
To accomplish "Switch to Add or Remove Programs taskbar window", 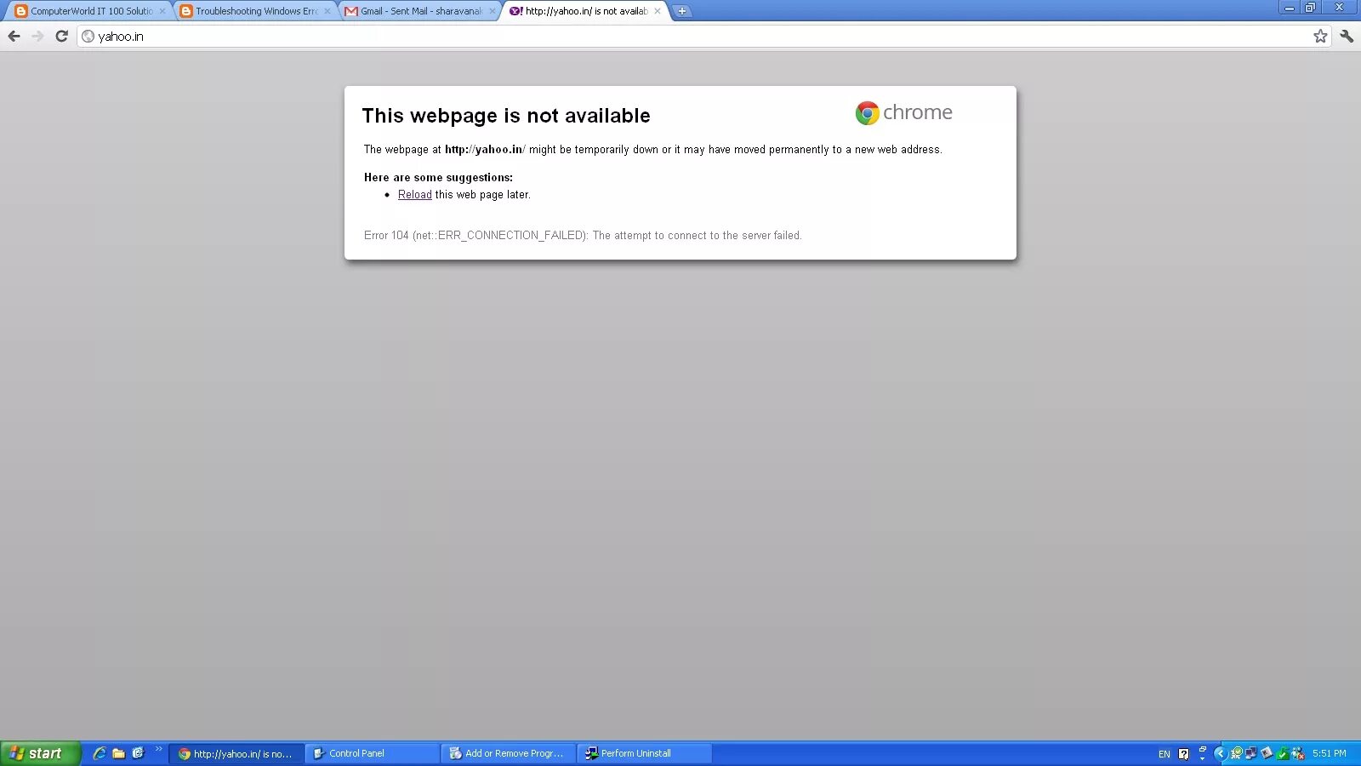I will (x=509, y=753).
